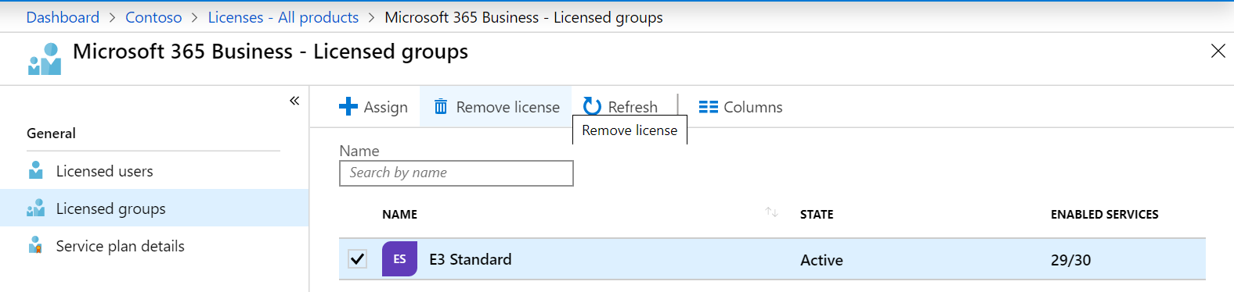Open the Columns button label
Image resolution: width=1234 pixels, height=292 pixels.
[x=753, y=107]
